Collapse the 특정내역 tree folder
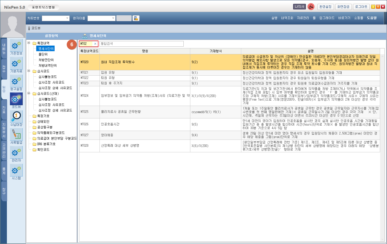 tap(29, 43)
